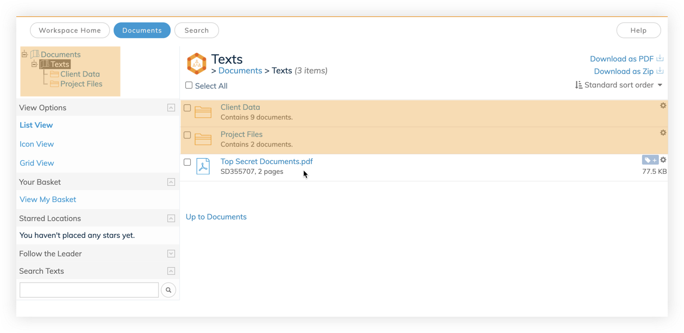
Task: Open the Standard sort order dropdown
Action: (x=619, y=85)
